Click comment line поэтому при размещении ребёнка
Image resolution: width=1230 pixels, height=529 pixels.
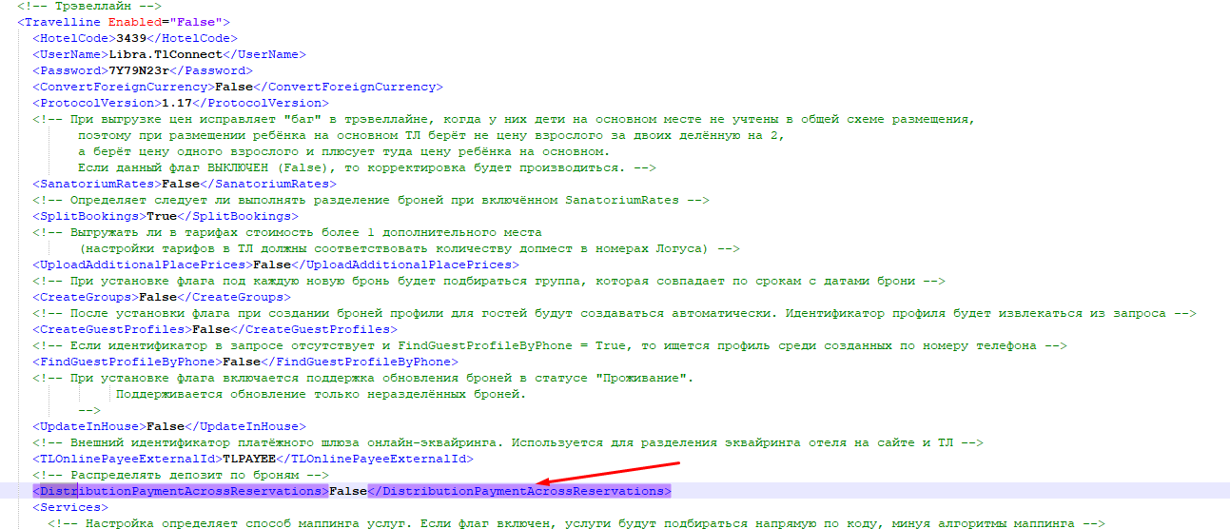tap(430, 135)
